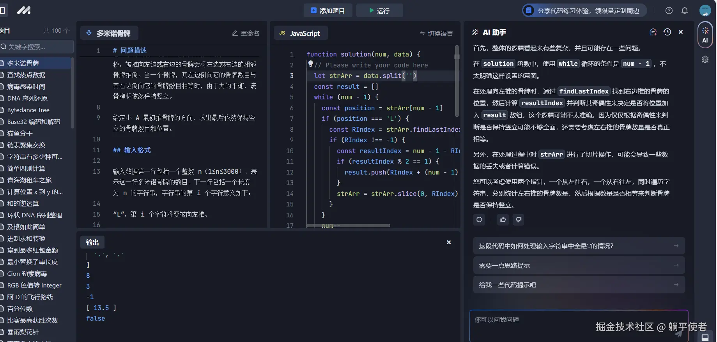Click the problem list scrollbar
This screenshot has width=717, height=342.
[72, 93]
